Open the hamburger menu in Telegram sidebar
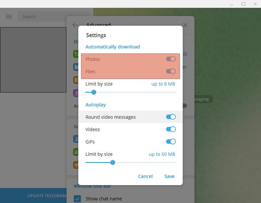The image size is (261, 203). tap(9, 17)
